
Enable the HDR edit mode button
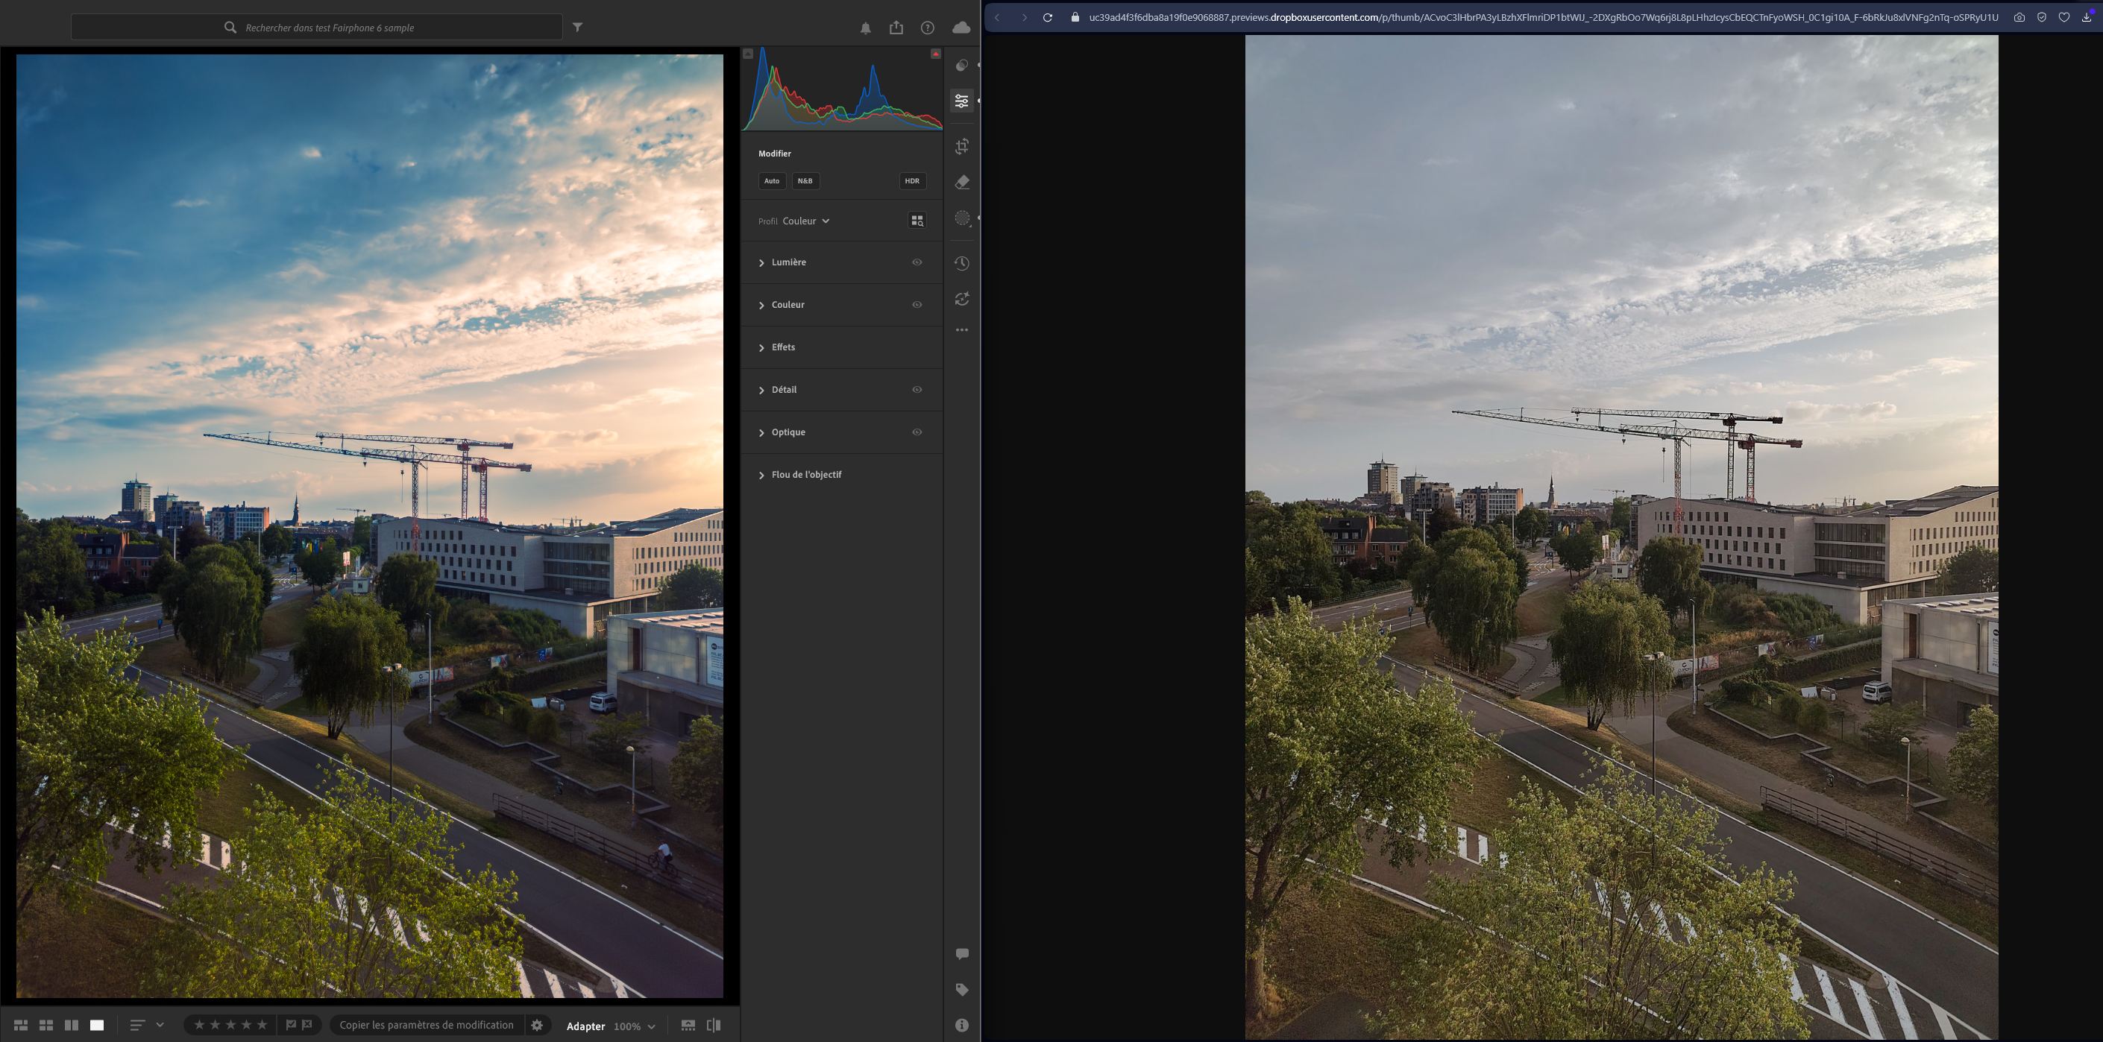tap(912, 181)
